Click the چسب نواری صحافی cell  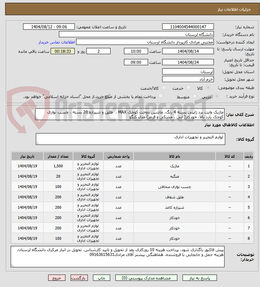pyautogui.click(x=175, y=187)
